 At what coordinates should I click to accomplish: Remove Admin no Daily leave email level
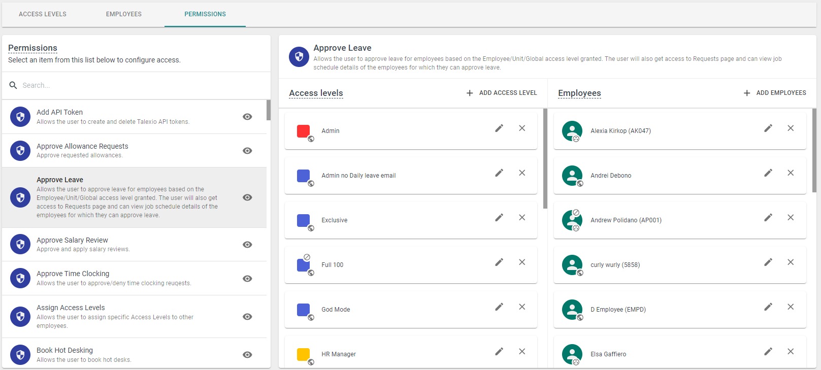click(x=522, y=173)
